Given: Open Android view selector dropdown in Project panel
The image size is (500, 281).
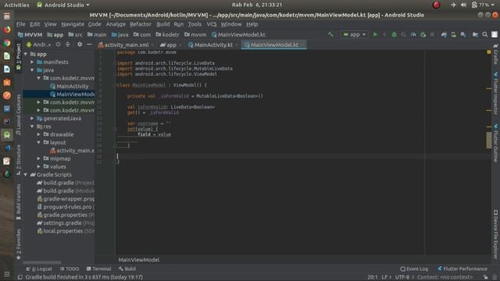Looking at the screenshot, I should (x=38, y=44).
